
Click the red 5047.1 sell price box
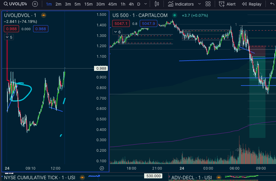pyautogui.click(x=121, y=23)
